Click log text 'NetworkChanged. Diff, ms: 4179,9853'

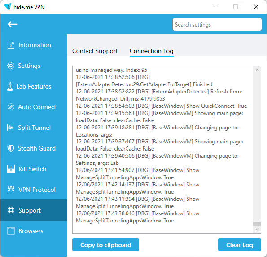tap(120, 99)
